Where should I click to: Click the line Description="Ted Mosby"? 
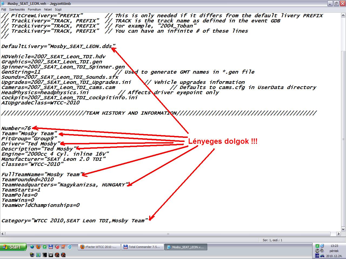pyautogui.click(x=39, y=149)
